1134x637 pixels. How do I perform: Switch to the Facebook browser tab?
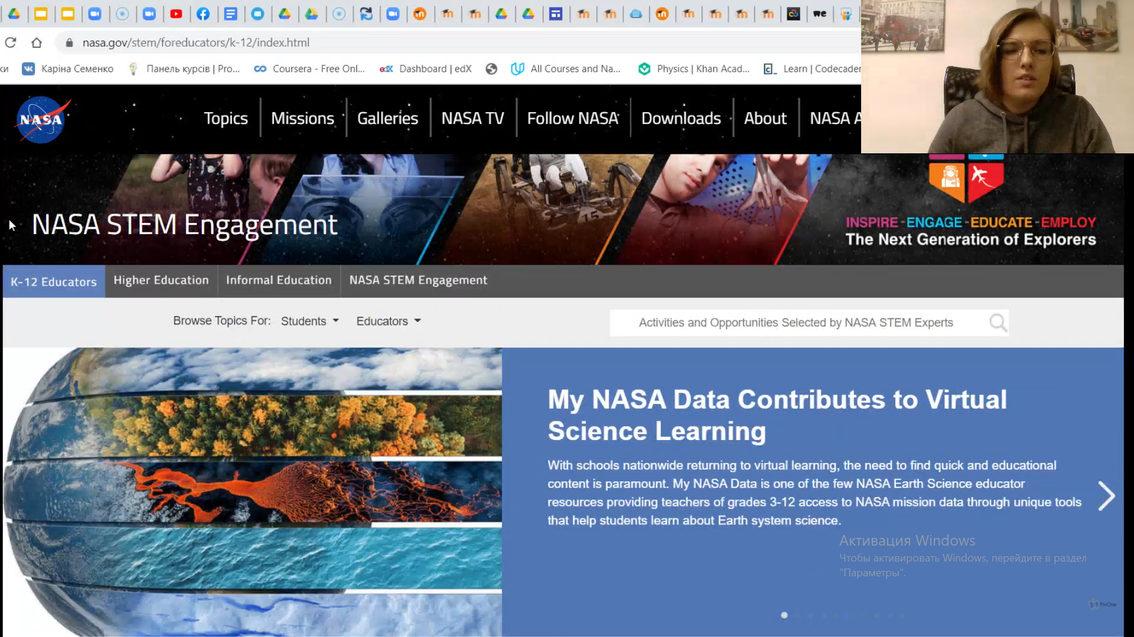coord(203,14)
